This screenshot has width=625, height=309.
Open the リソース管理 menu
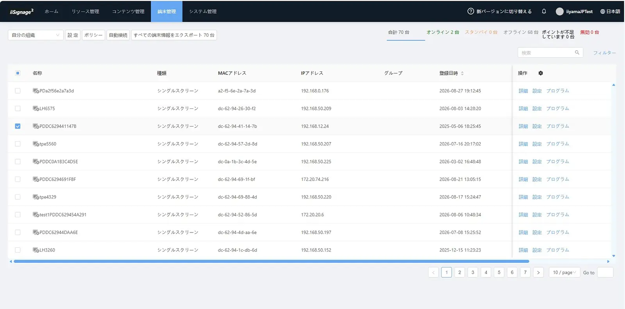[85, 11]
